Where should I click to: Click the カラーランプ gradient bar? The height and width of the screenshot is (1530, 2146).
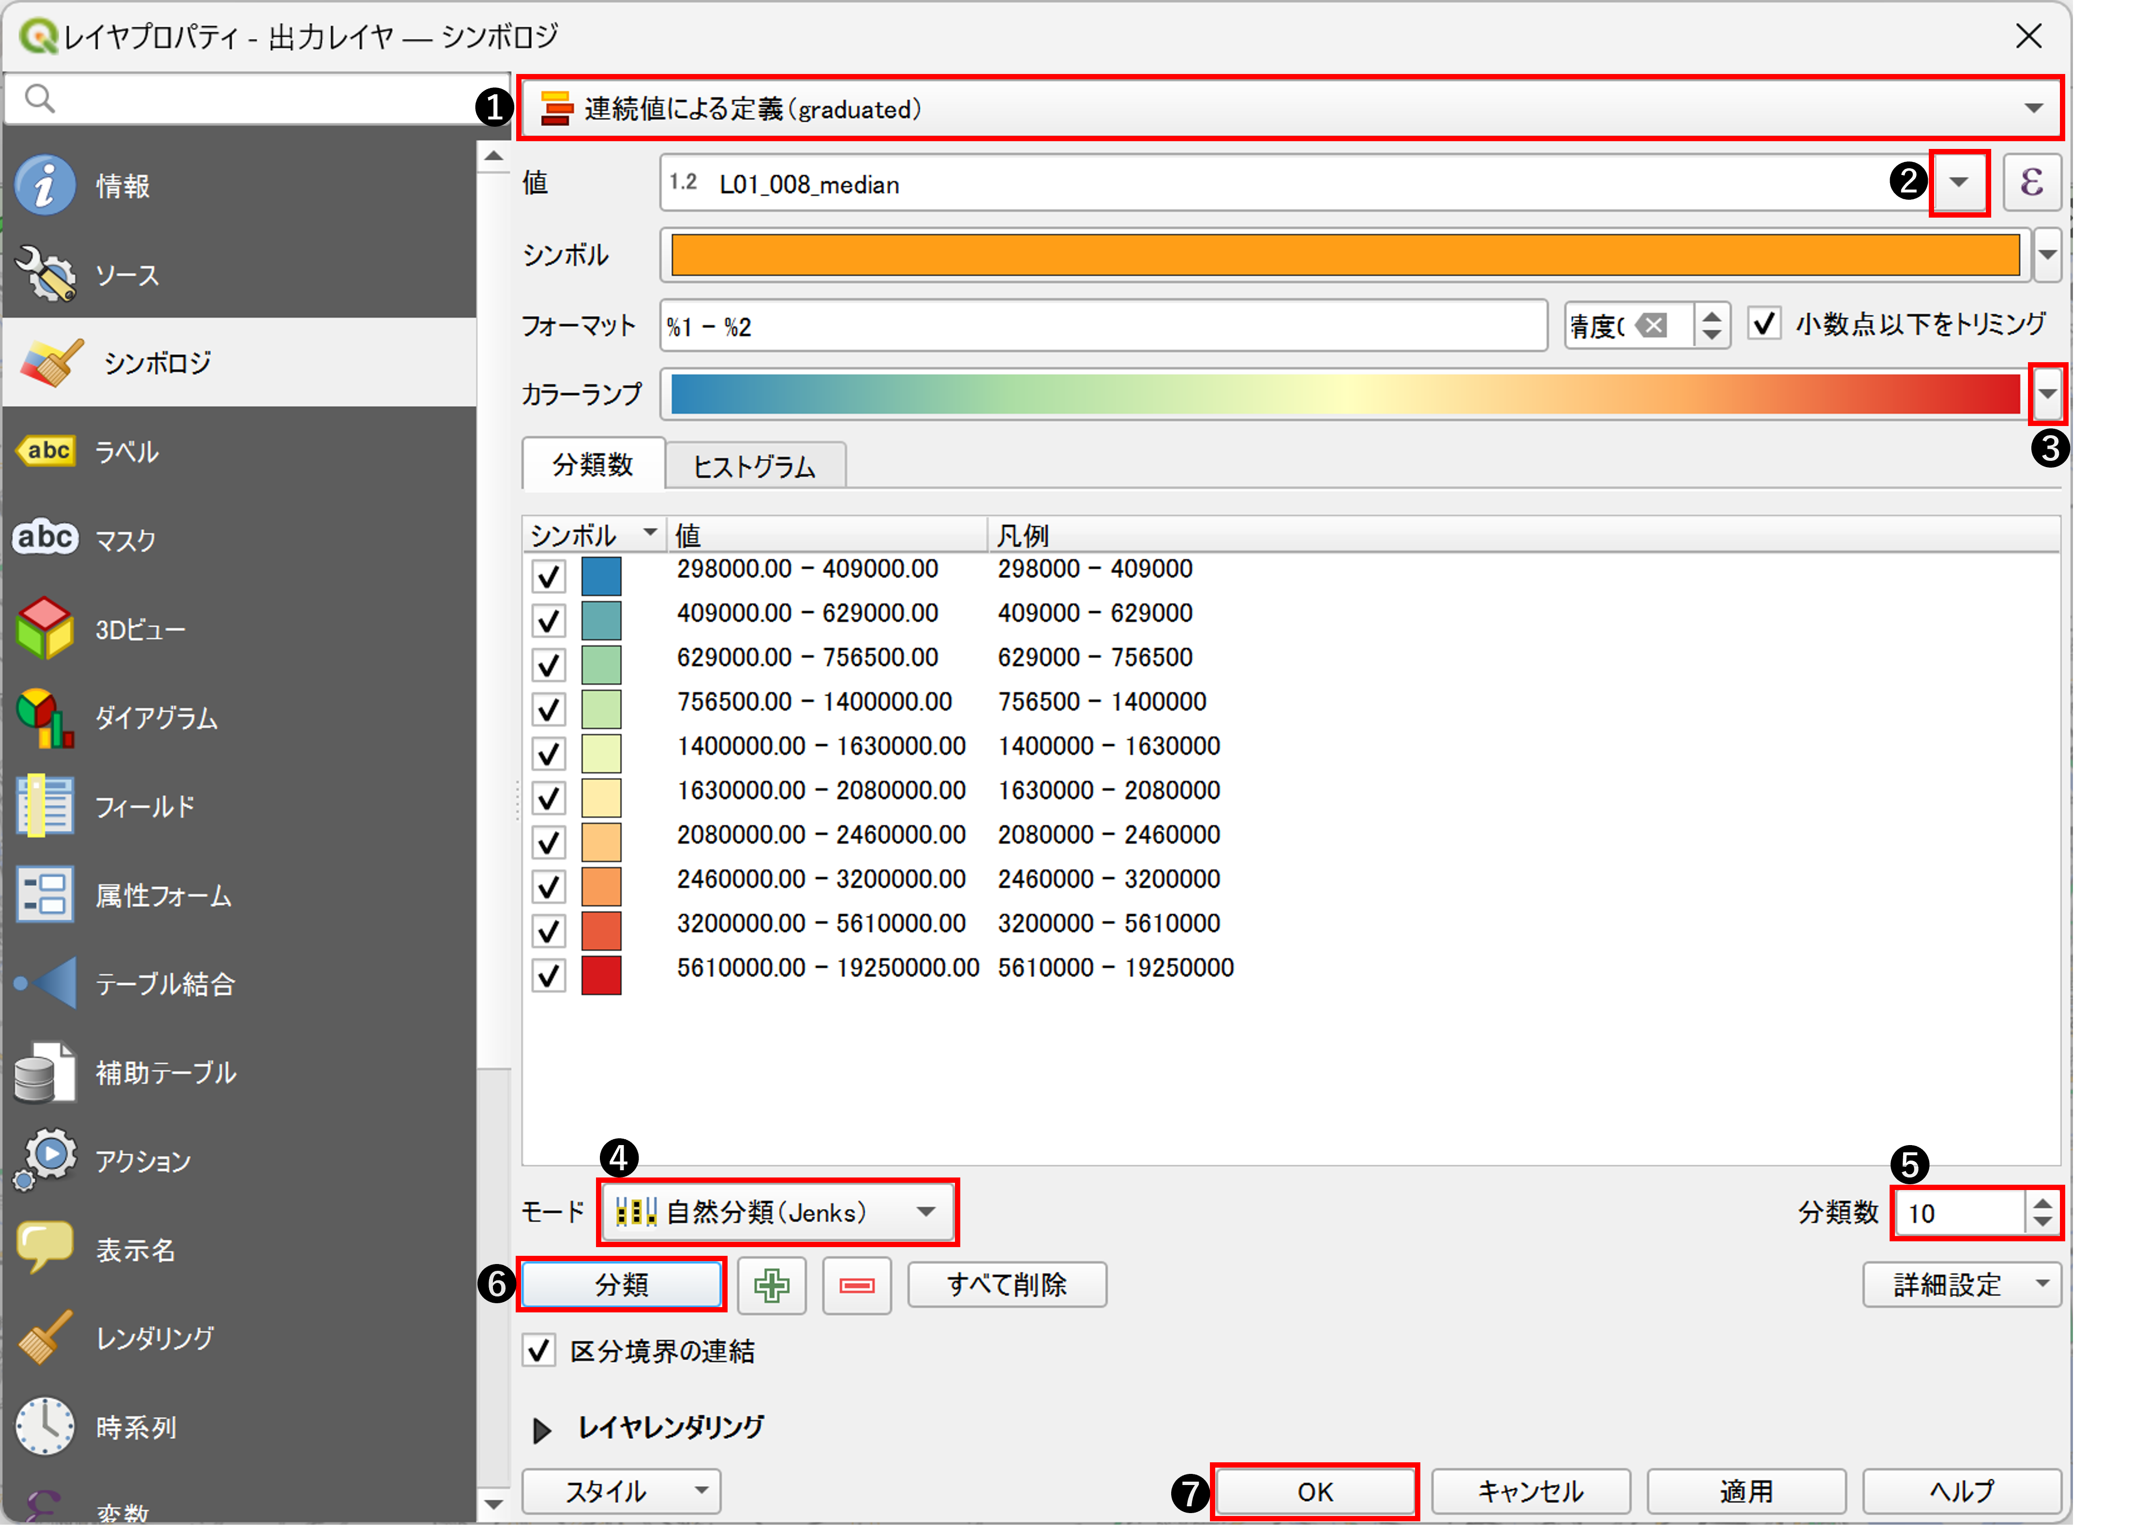(1345, 394)
